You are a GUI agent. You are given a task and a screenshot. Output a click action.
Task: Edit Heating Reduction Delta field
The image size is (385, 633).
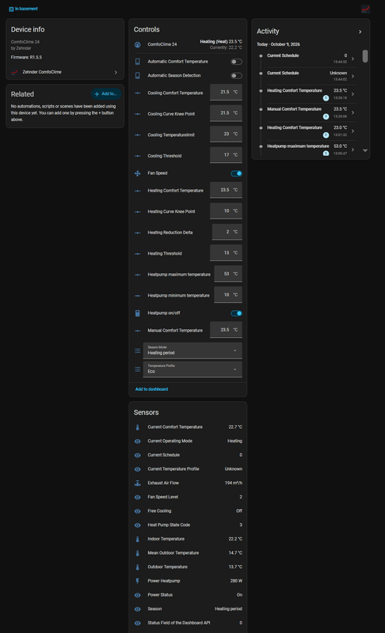(x=227, y=232)
